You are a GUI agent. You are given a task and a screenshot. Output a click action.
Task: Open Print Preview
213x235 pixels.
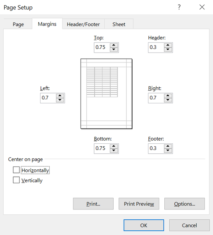(139, 204)
